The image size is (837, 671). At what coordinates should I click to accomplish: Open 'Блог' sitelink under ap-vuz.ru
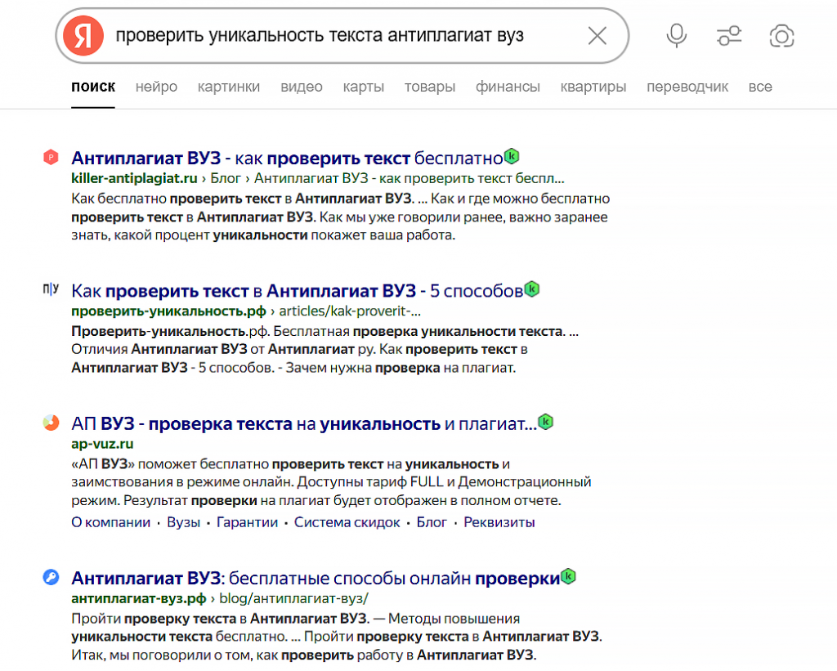[x=432, y=522]
